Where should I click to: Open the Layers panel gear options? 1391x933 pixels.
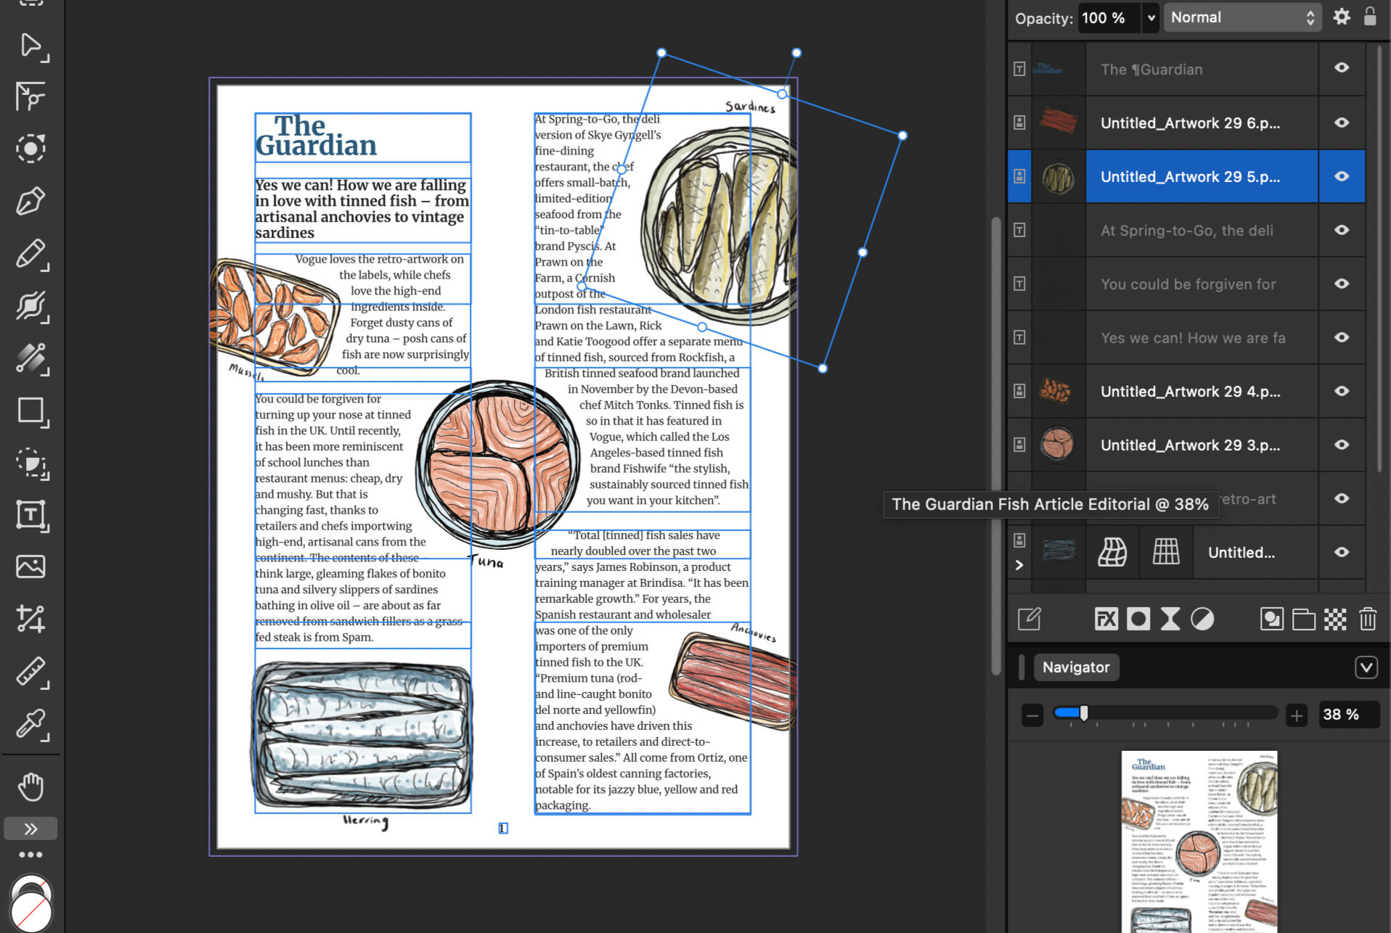click(x=1342, y=17)
